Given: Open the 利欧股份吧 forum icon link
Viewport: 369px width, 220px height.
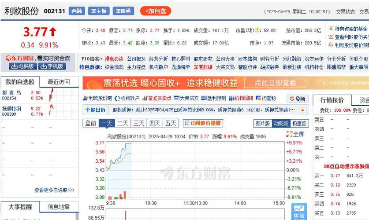Looking at the screenshot, I should click(97, 99).
